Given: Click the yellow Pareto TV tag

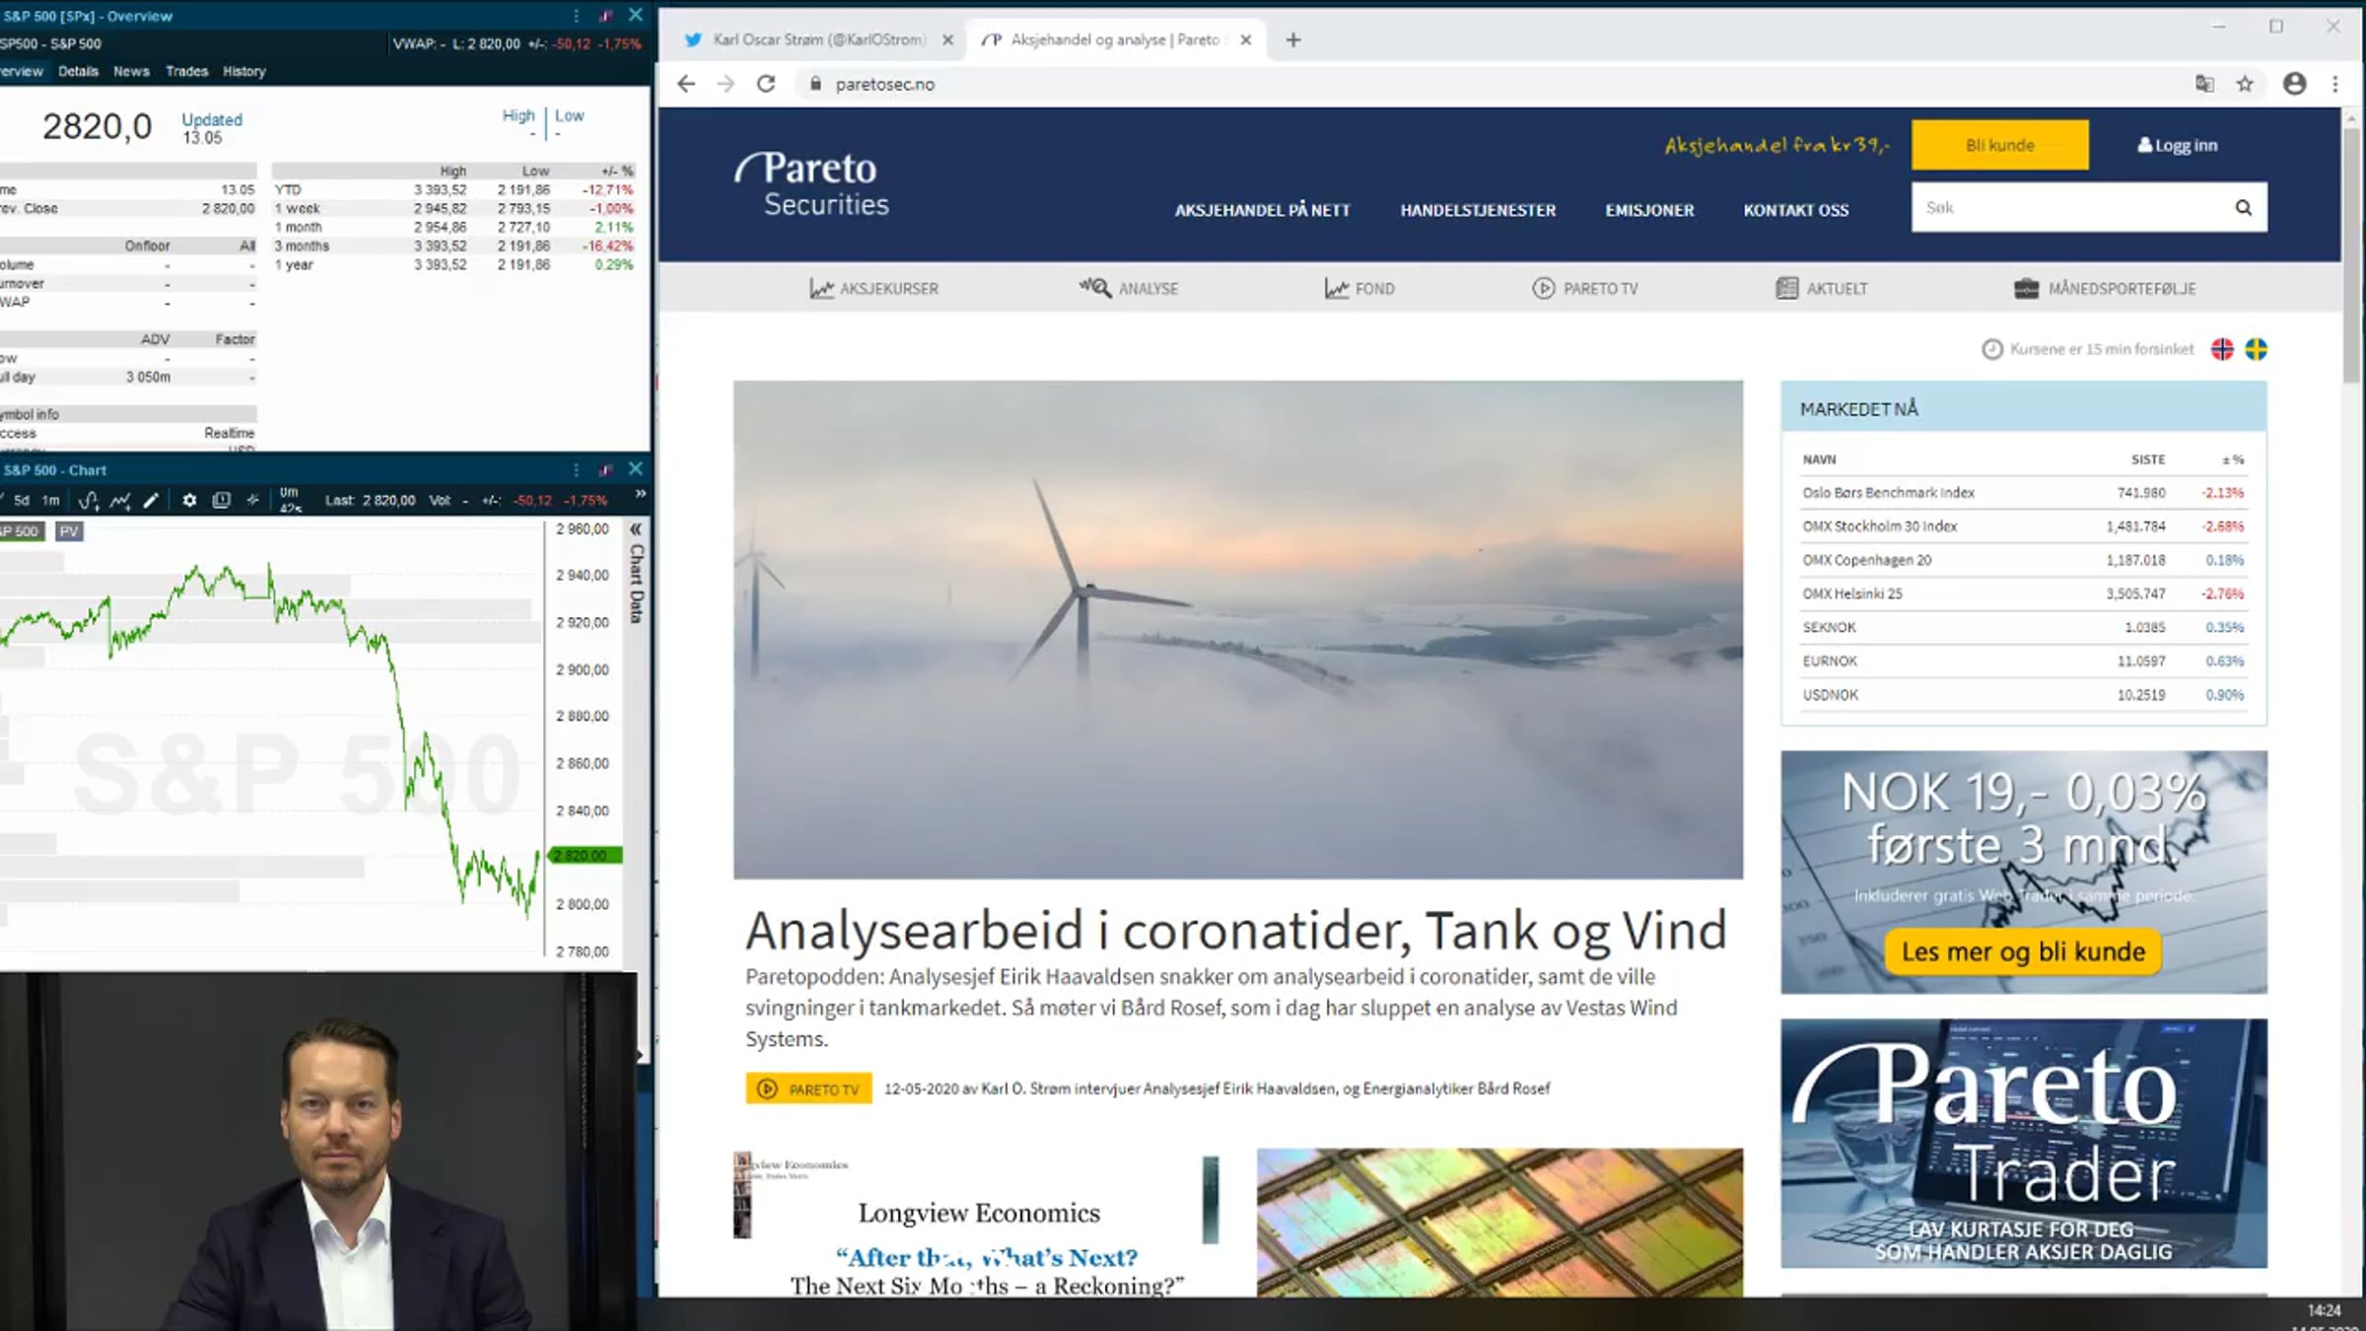Looking at the screenshot, I should click(x=808, y=1088).
